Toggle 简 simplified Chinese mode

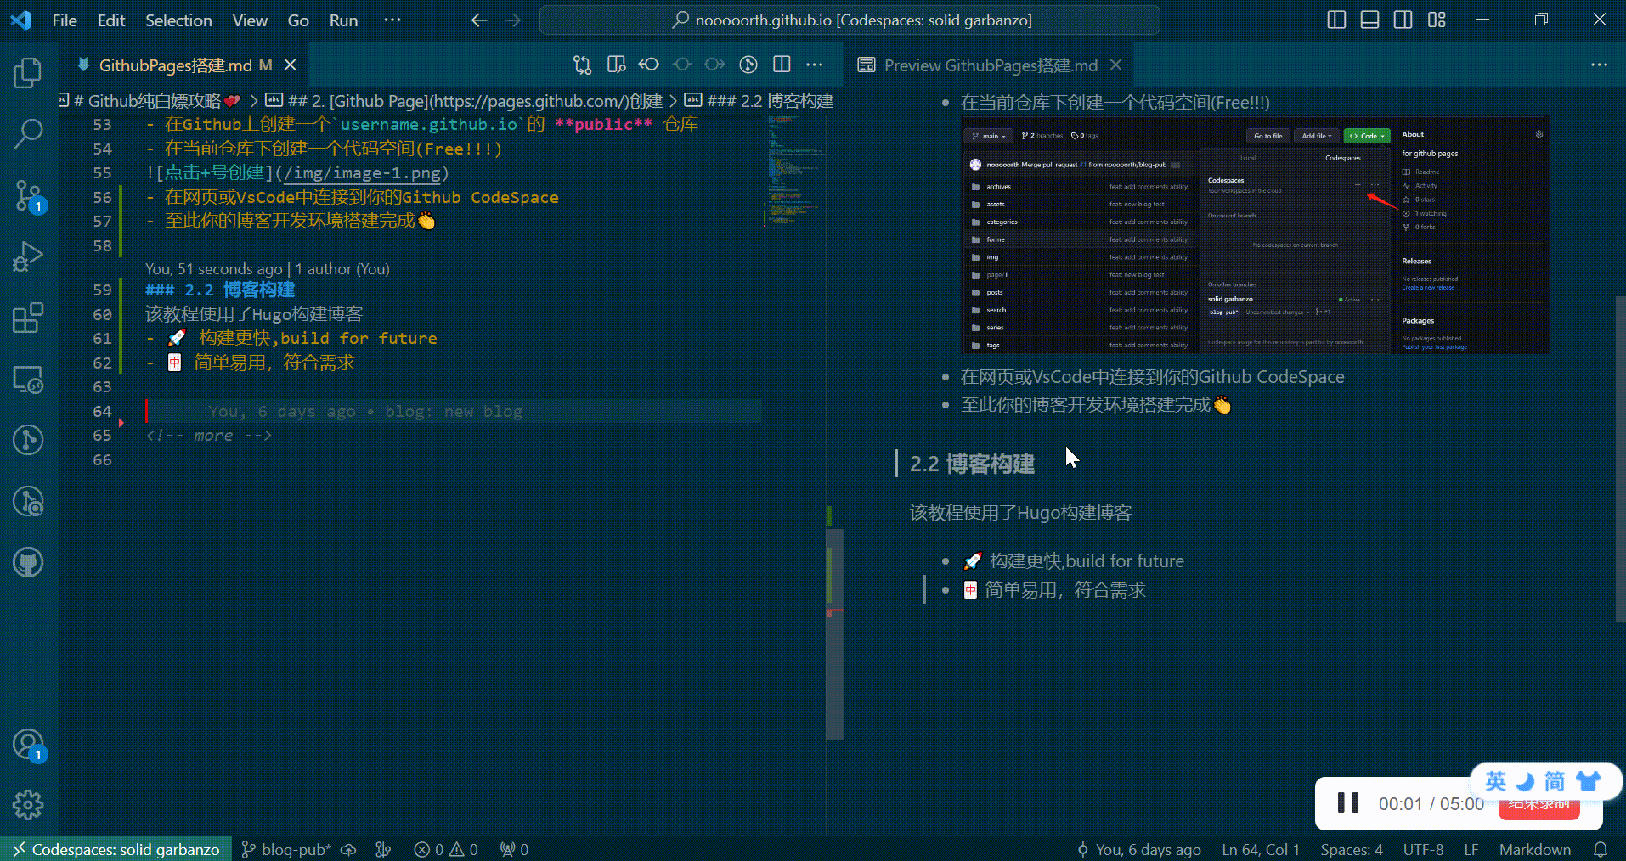click(1555, 780)
